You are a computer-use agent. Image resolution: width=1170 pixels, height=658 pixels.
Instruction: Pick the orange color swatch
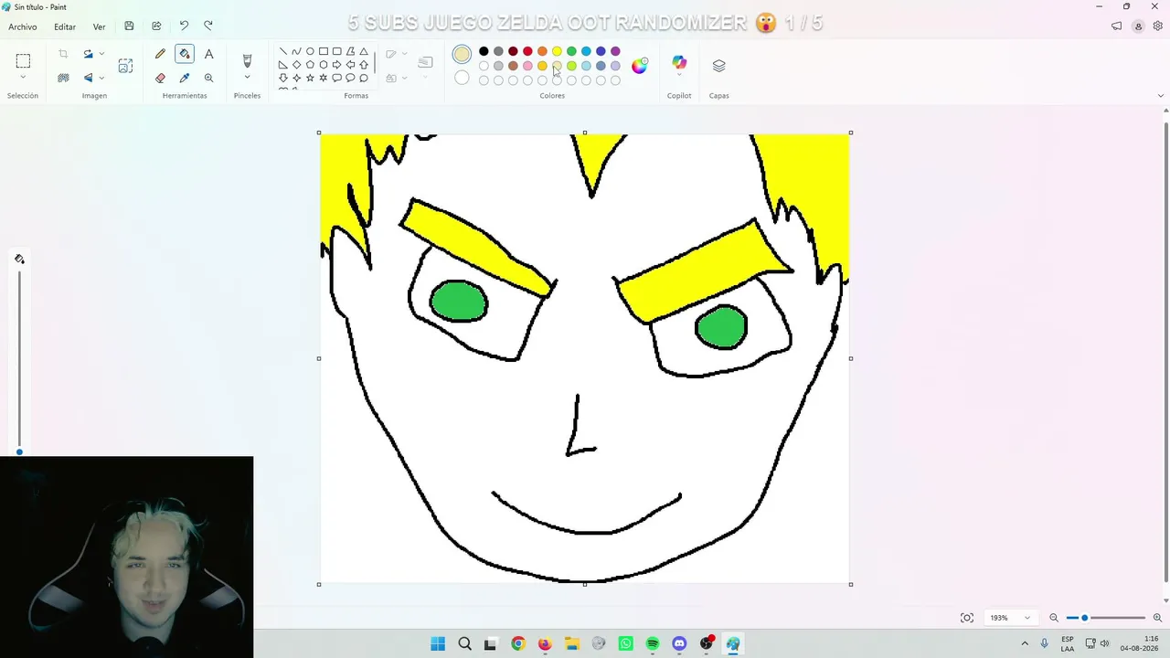point(542,51)
